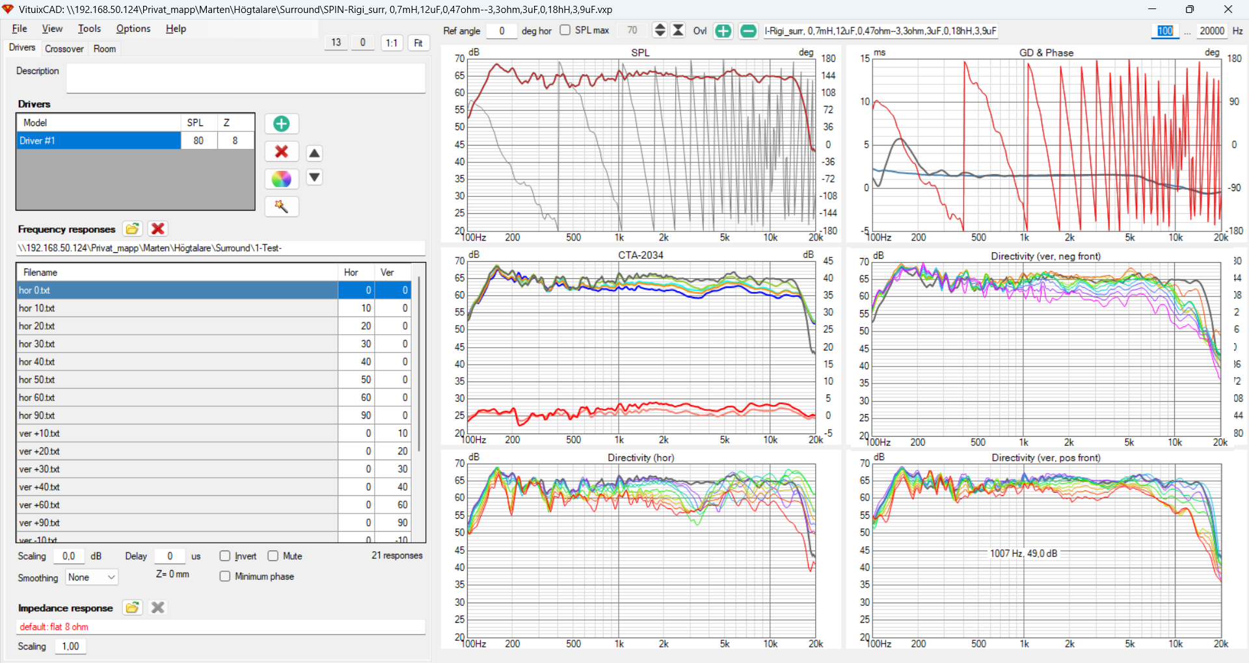Toggle the Invert checkbox
This screenshot has width=1249, height=663.
[225, 556]
